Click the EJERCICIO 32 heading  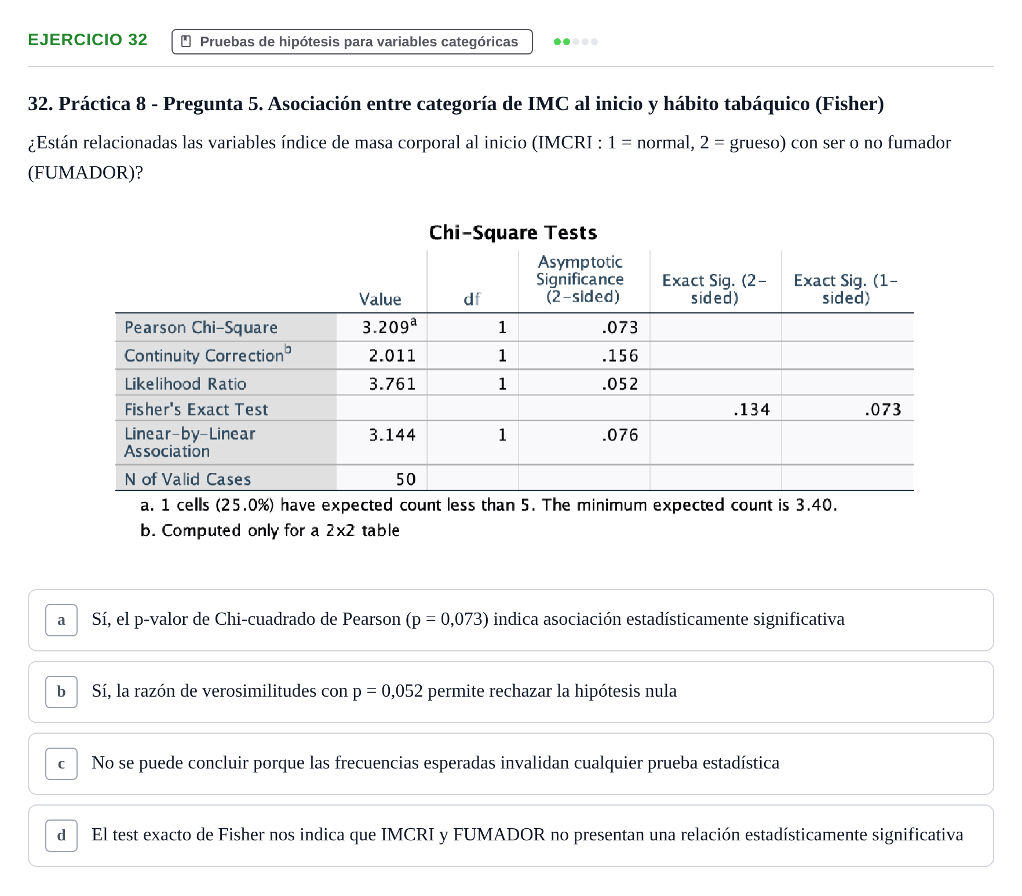coord(87,39)
